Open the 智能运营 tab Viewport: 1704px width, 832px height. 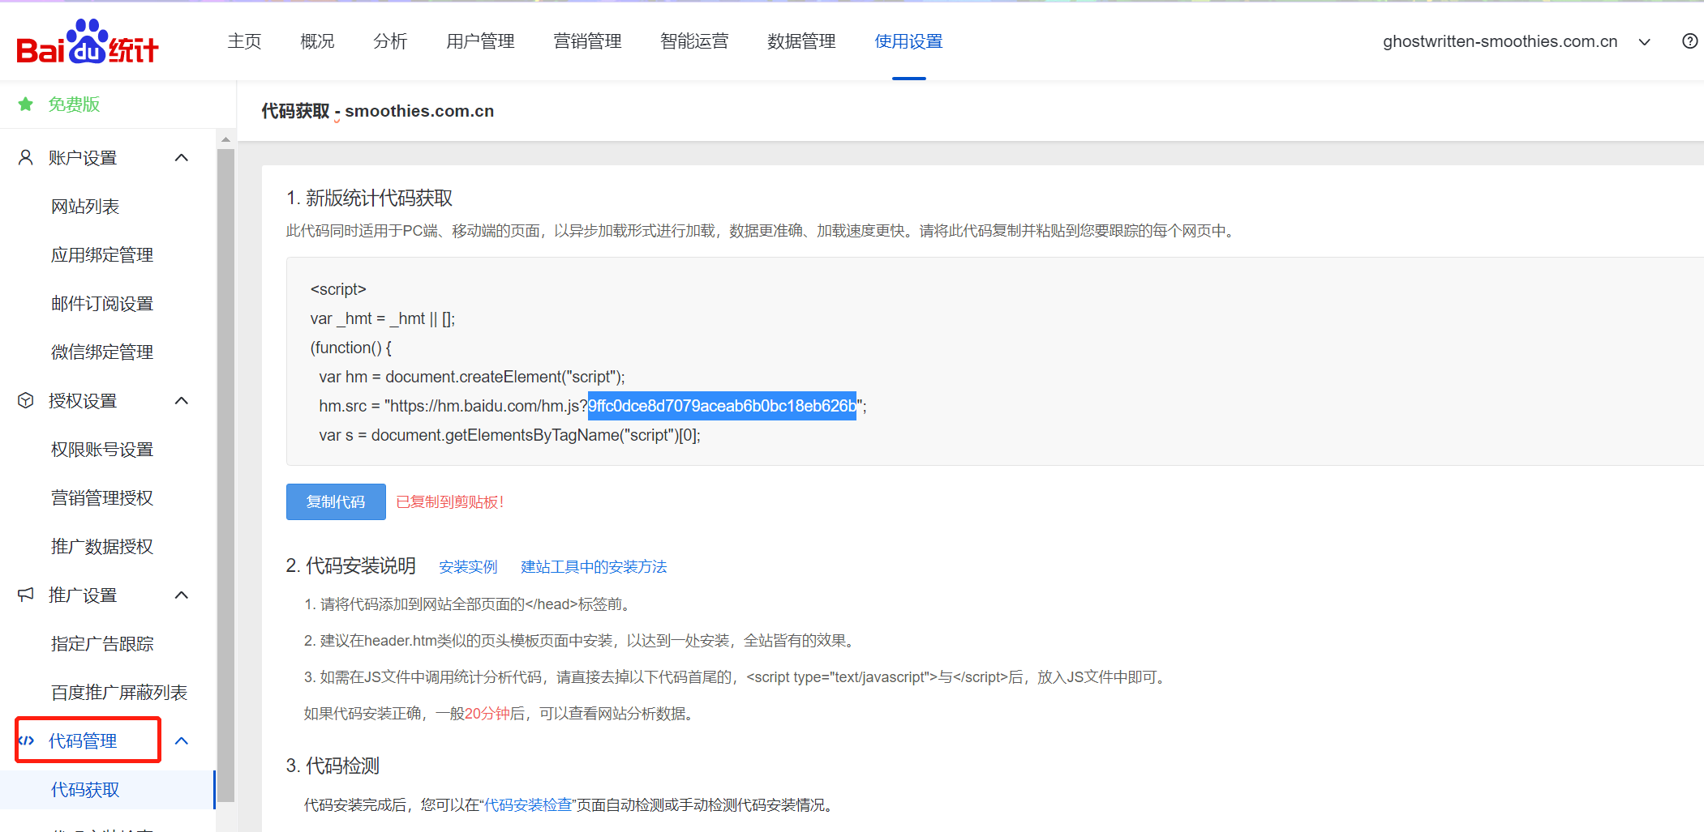coord(694,41)
